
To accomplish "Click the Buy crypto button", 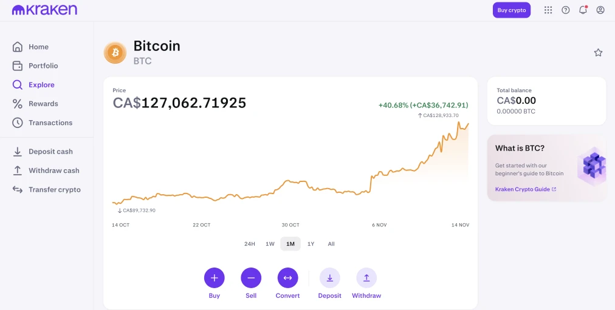I will [x=512, y=10].
